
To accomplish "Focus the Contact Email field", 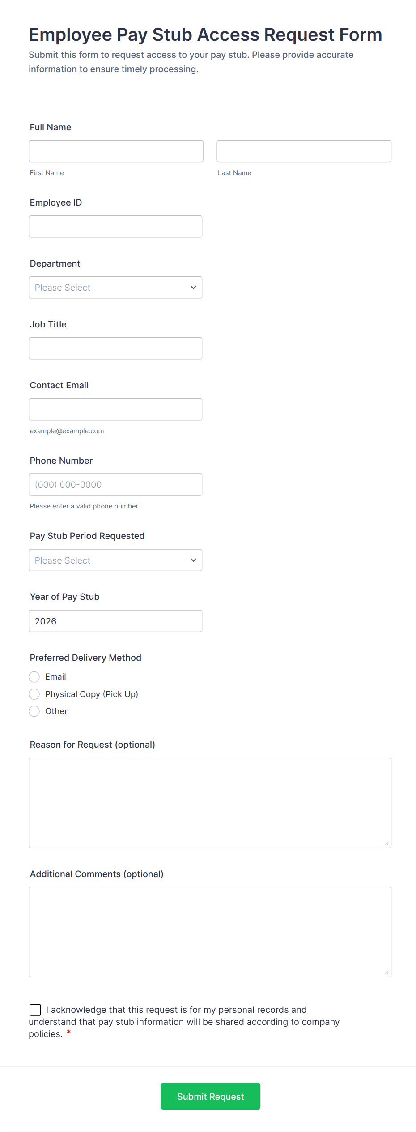I will [115, 409].
